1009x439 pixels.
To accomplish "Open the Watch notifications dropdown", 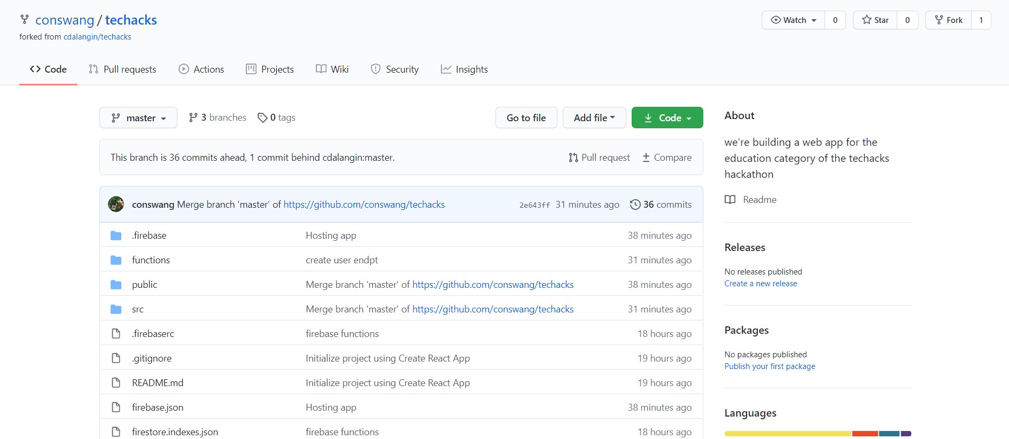I will tap(794, 20).
